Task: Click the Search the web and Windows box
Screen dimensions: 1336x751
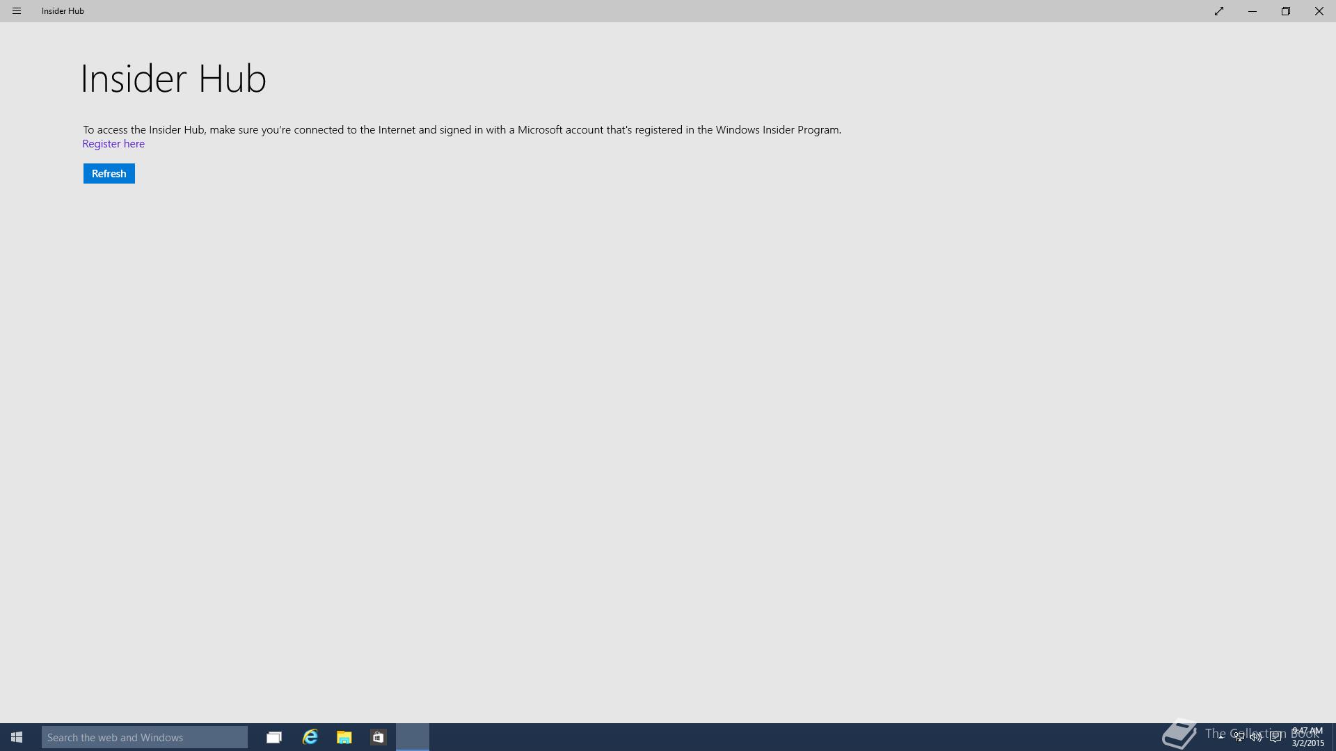Action: [144, 737]
